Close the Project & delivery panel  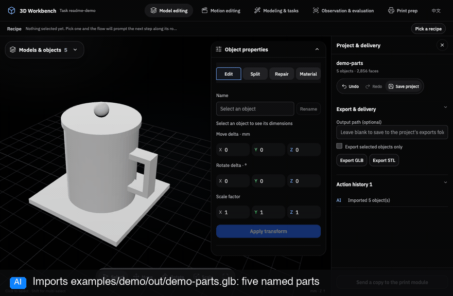(442, 45)
